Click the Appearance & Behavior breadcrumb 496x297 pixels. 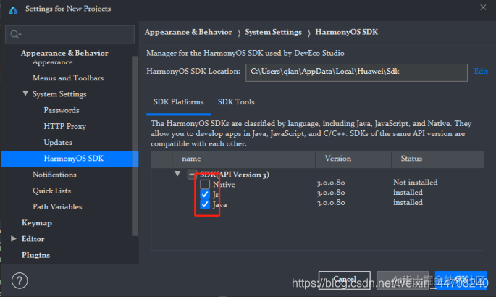(188, 33)
